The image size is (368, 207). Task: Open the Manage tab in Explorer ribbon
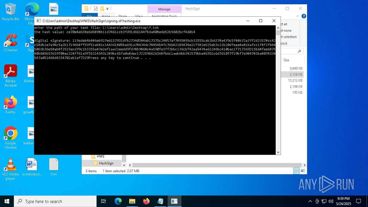164,9
